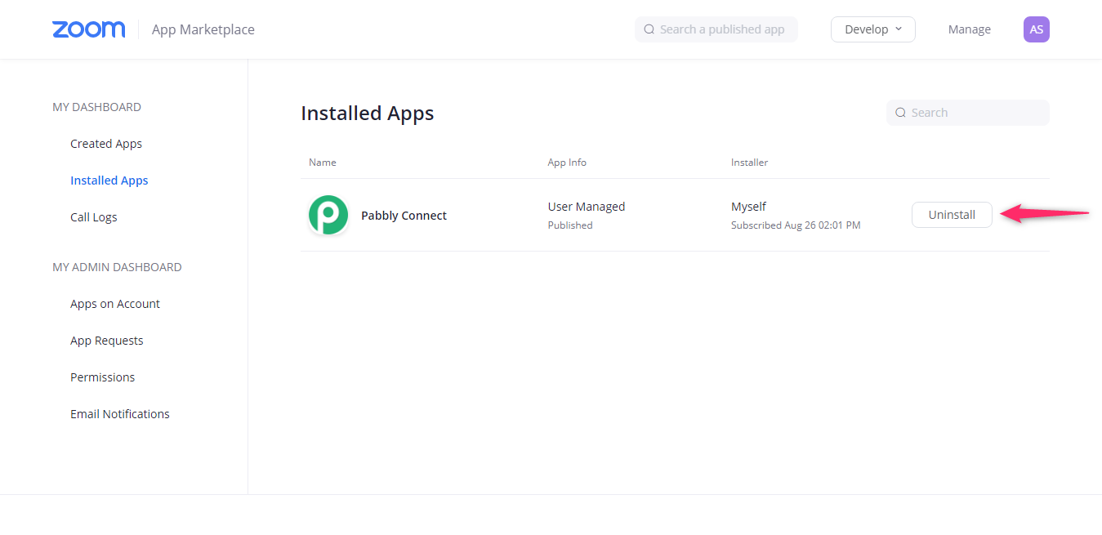
Task: Click the Installer column header
Action: [749, 163]
